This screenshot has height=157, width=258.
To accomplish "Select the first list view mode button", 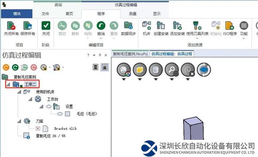I will click(95, 67).
